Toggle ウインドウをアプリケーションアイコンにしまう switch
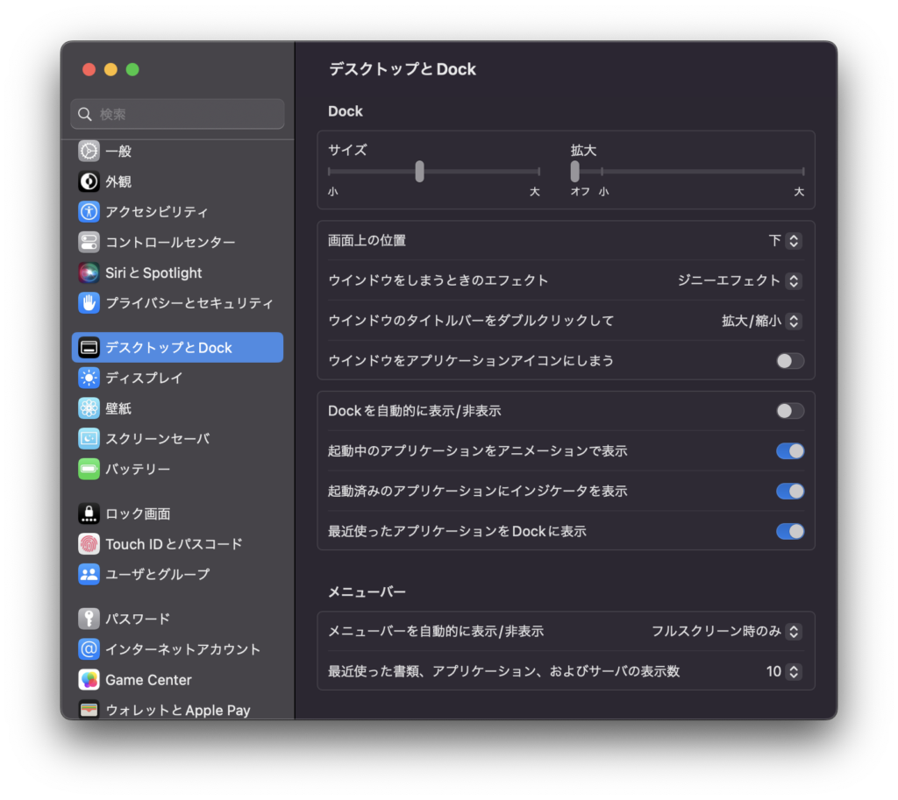 pyautogui.click(x=790, y=360)
